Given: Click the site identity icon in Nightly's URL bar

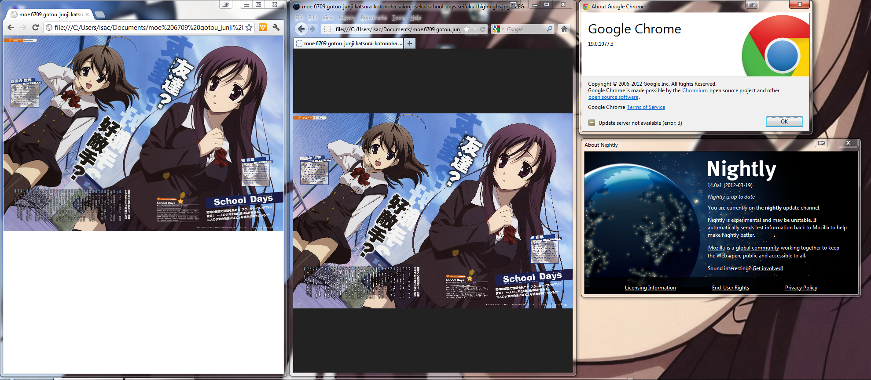Looking at the screenshot, I should (327, 29).
